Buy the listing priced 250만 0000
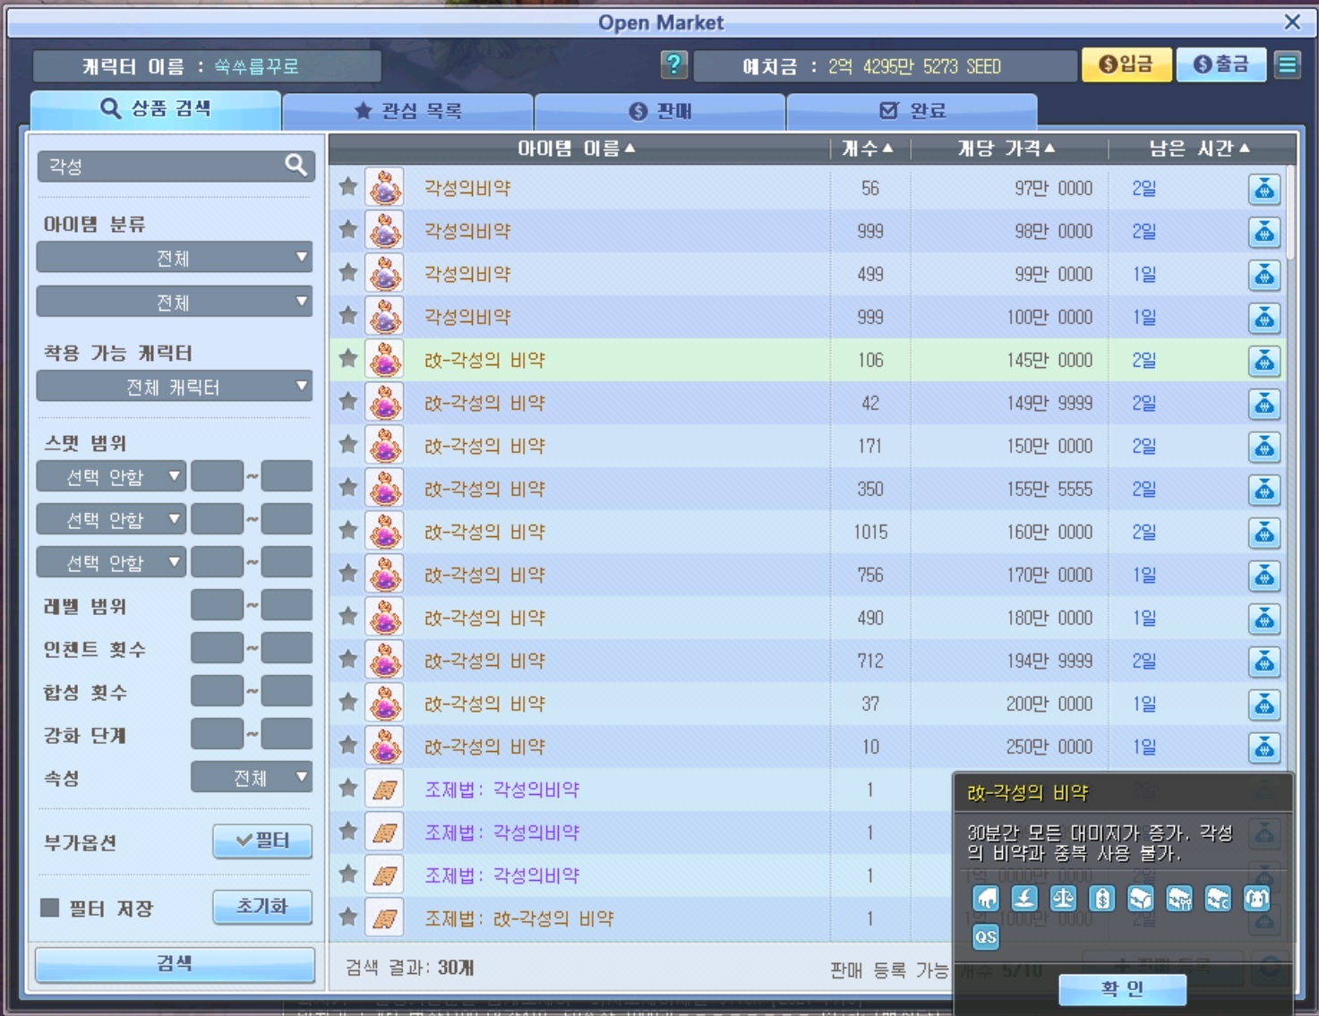Screen dimensions: 1319x1016 (1263, 747)
